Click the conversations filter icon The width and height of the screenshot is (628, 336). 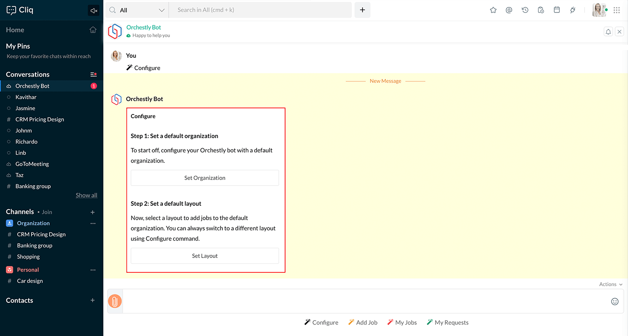coord(93,74)
